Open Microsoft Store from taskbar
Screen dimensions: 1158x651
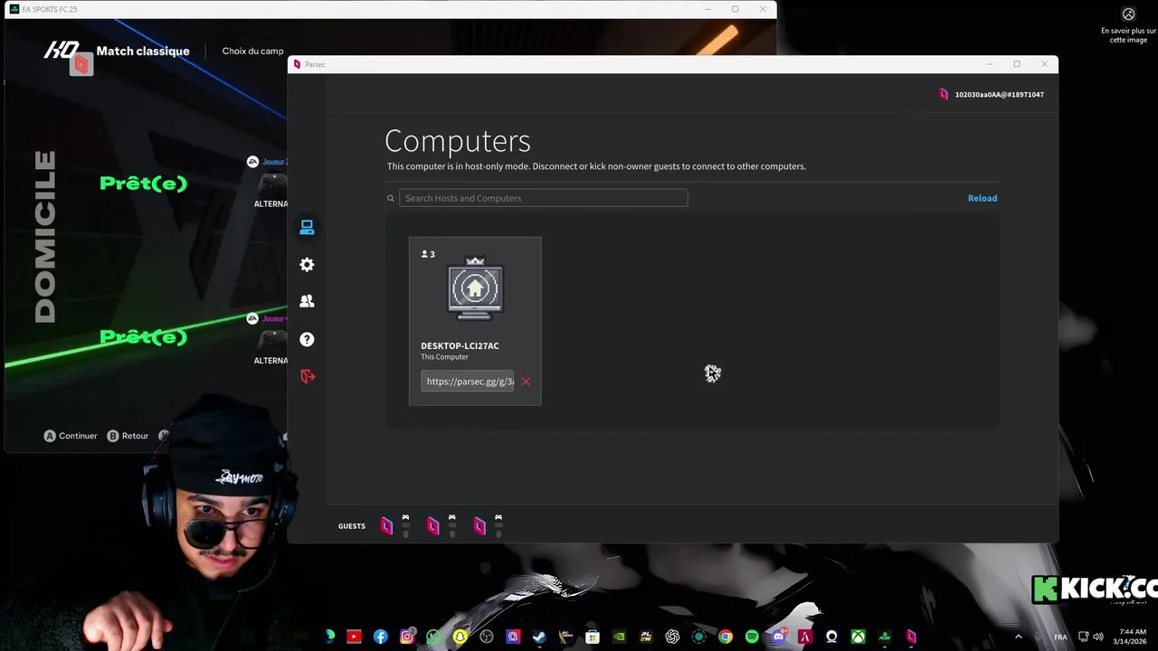(x=593, y=637)
